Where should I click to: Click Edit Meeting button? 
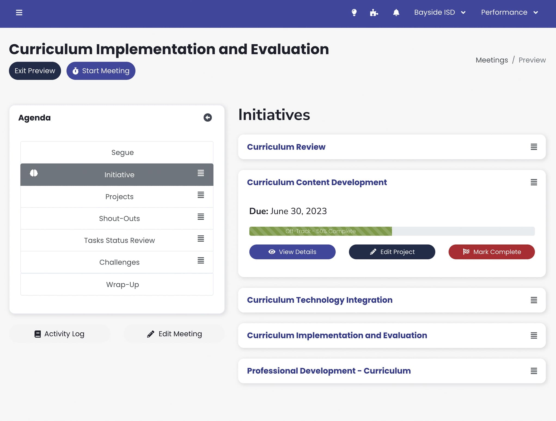click(x=174, y=334)
